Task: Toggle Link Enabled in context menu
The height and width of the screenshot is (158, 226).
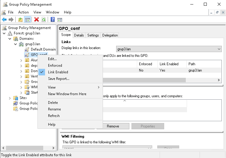Action: click(58, 72)
